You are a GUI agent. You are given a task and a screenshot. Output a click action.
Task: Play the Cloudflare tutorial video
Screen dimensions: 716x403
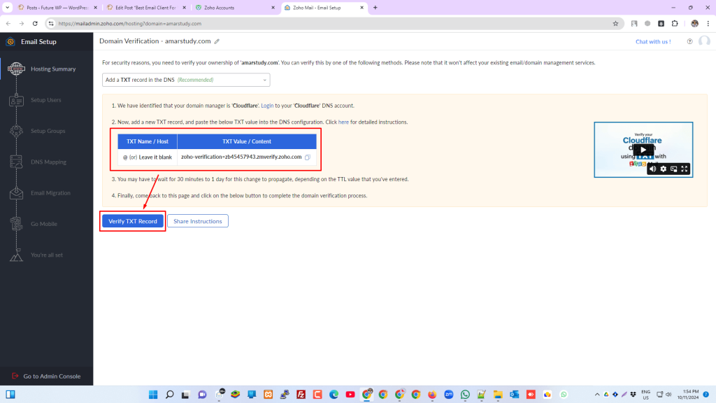click(643, 150)
